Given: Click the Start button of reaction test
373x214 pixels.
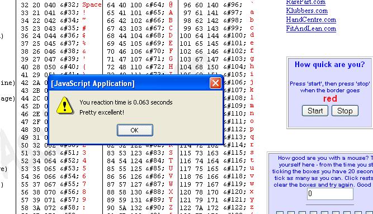Looking at the screenshot, I should coord(315,111).
